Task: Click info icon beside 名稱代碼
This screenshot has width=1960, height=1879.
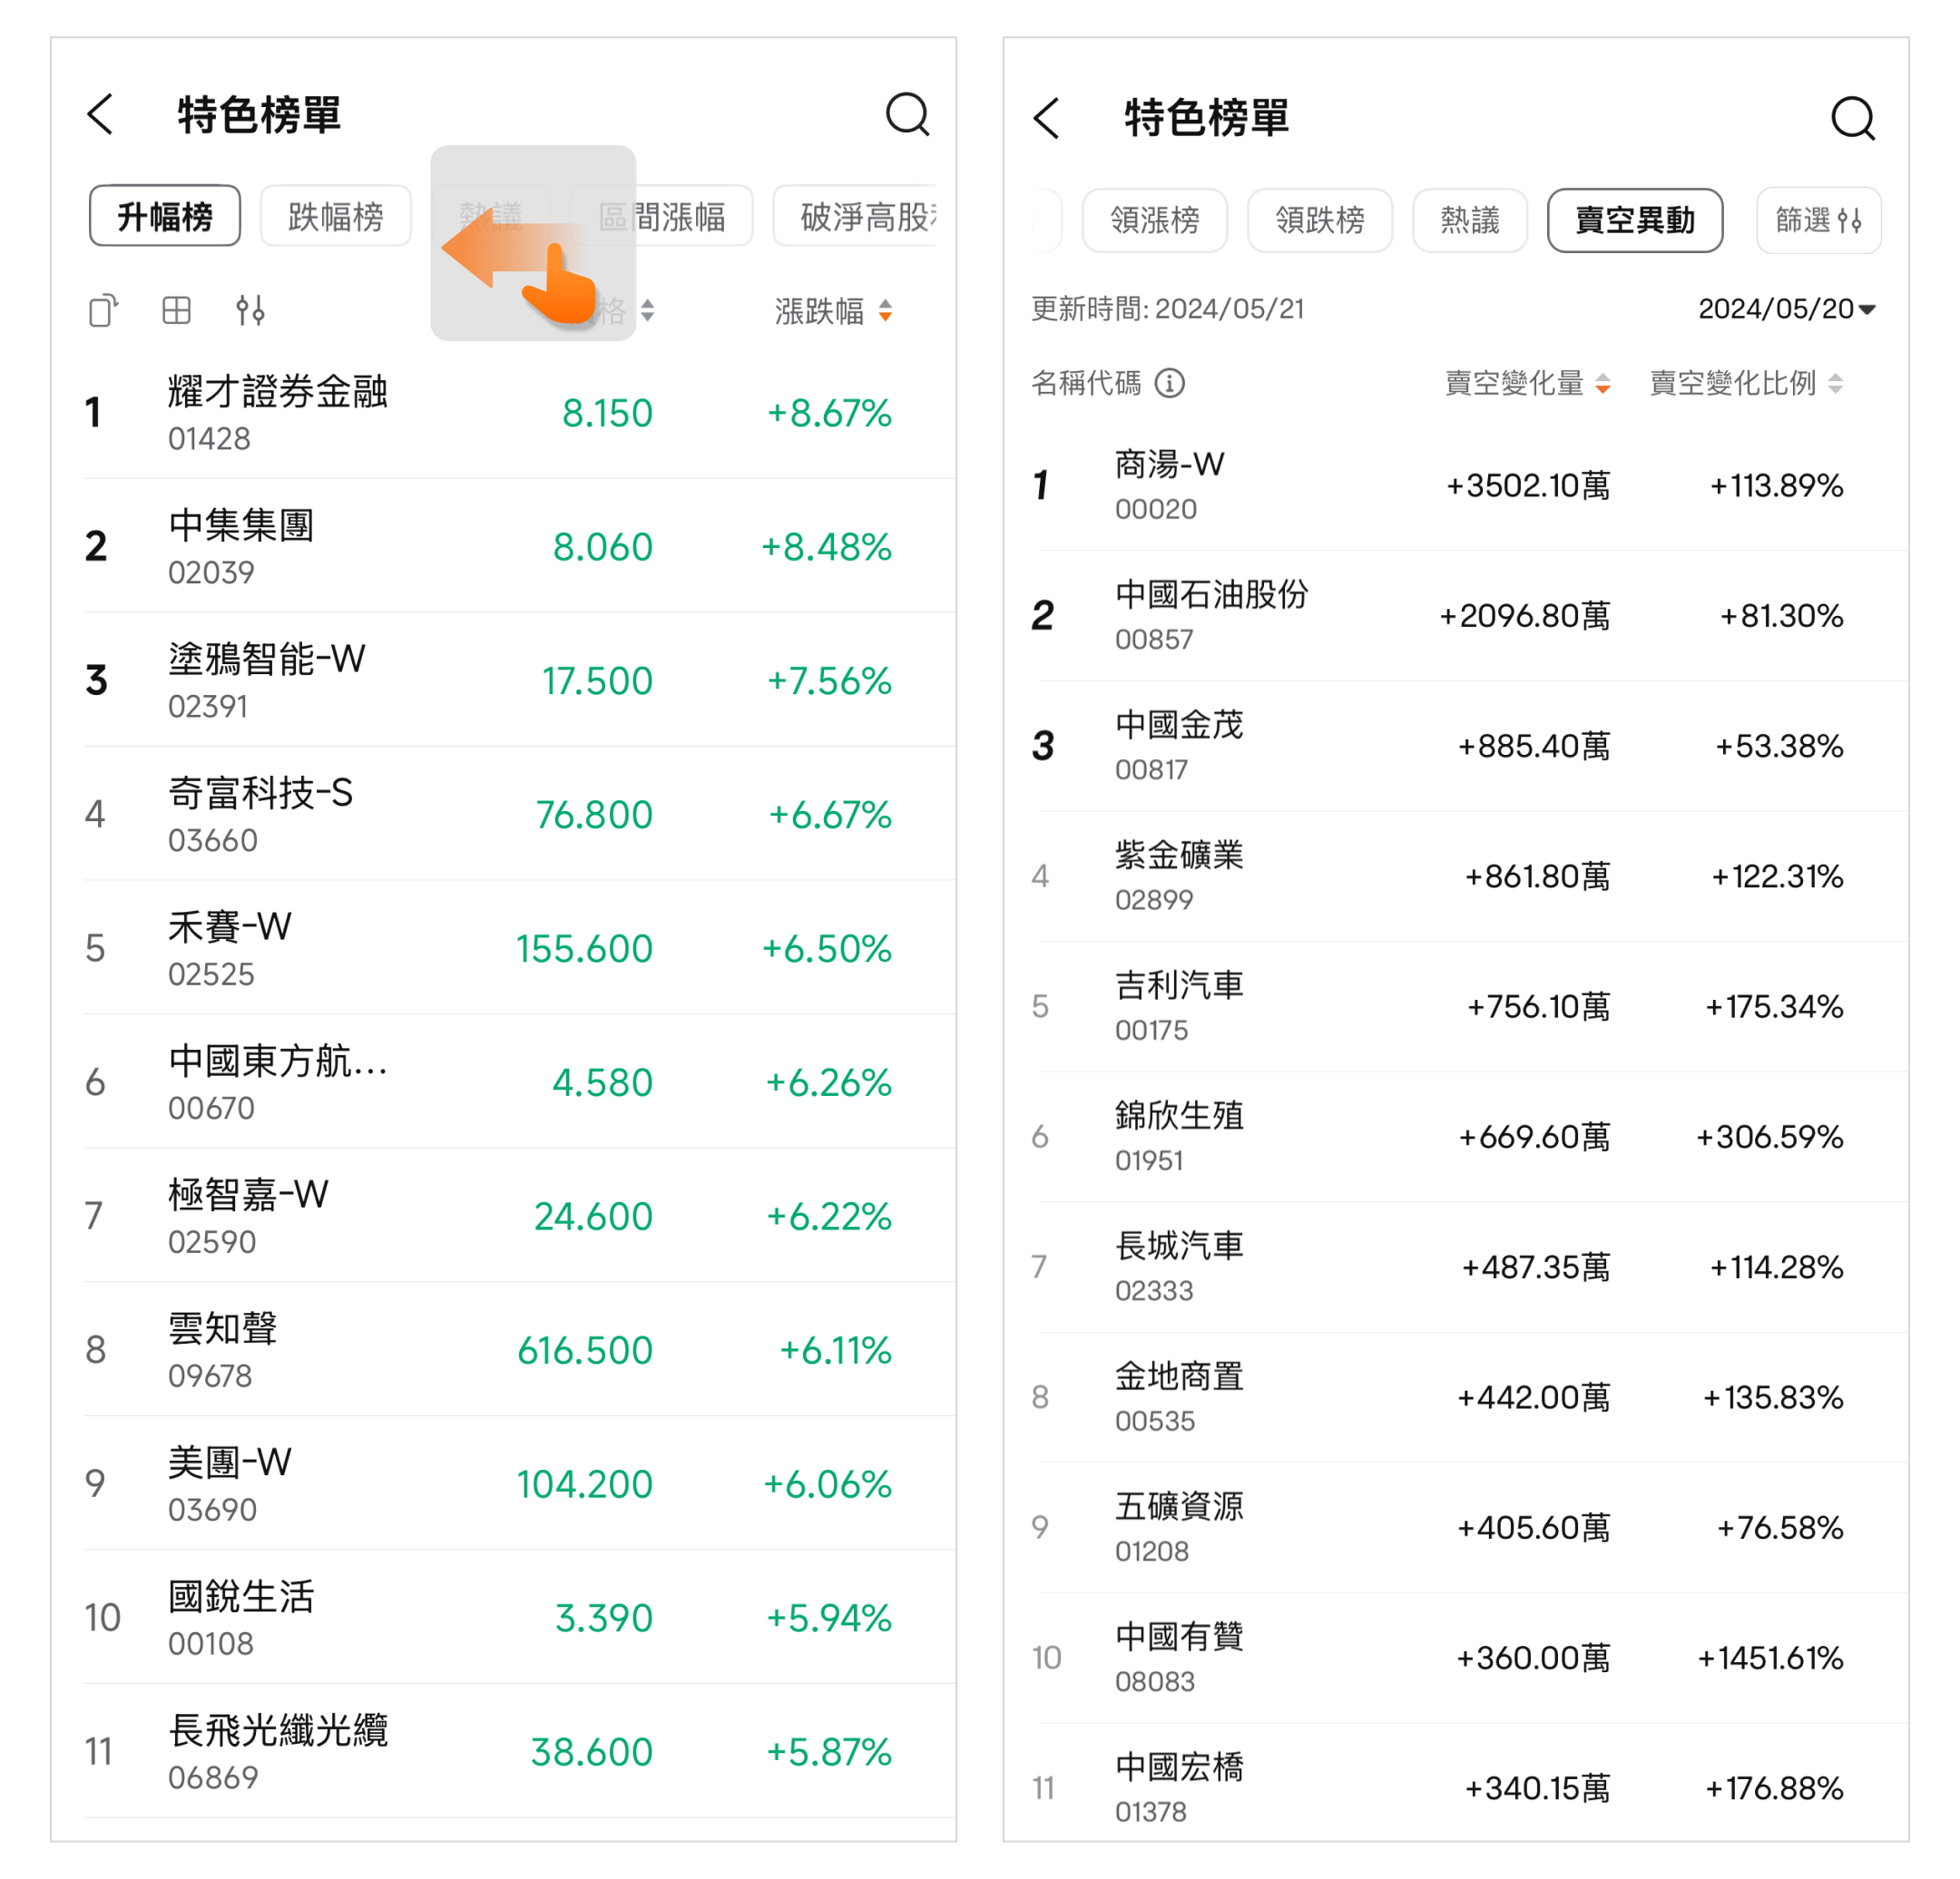Action: (1169, 383)
